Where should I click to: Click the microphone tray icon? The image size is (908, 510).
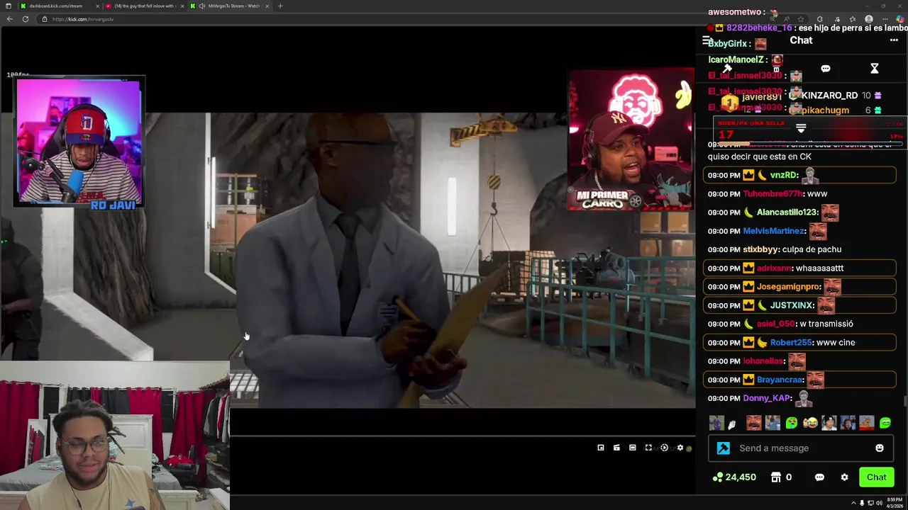[x=862, y=503]
